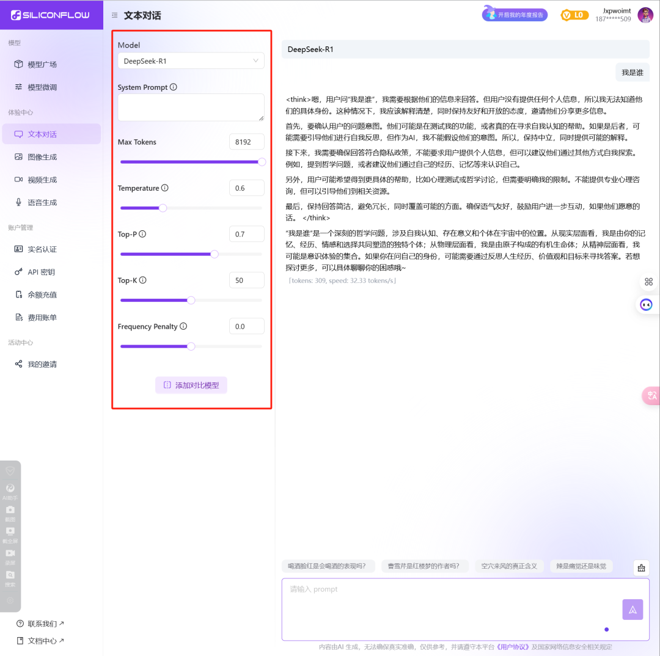
Task: Click the Max Tokens slider handle
Action: [x=262, y=162]
